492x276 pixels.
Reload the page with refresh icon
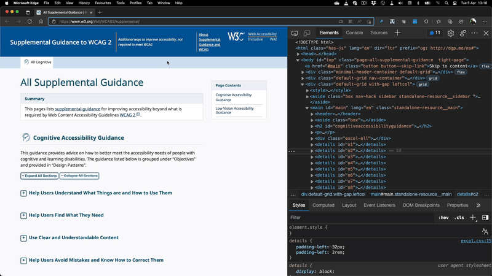click(x=30, y=21)
